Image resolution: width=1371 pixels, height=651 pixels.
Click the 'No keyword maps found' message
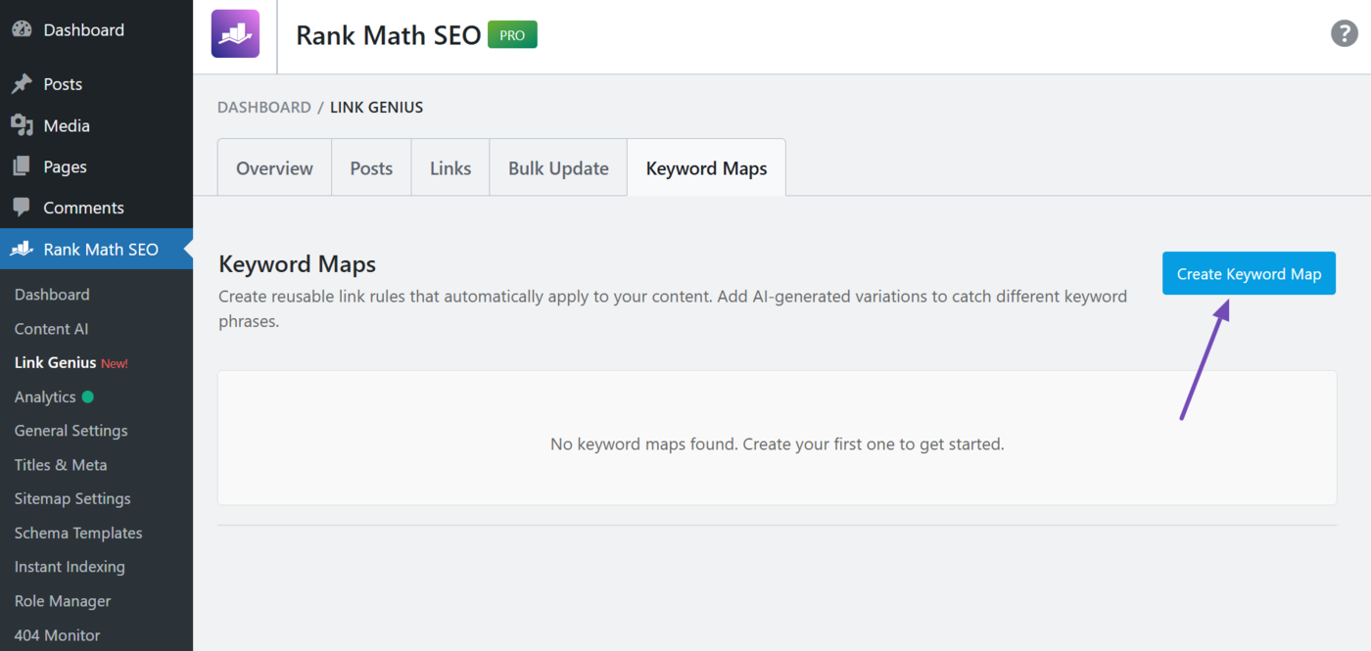click(x=778, y=443)
